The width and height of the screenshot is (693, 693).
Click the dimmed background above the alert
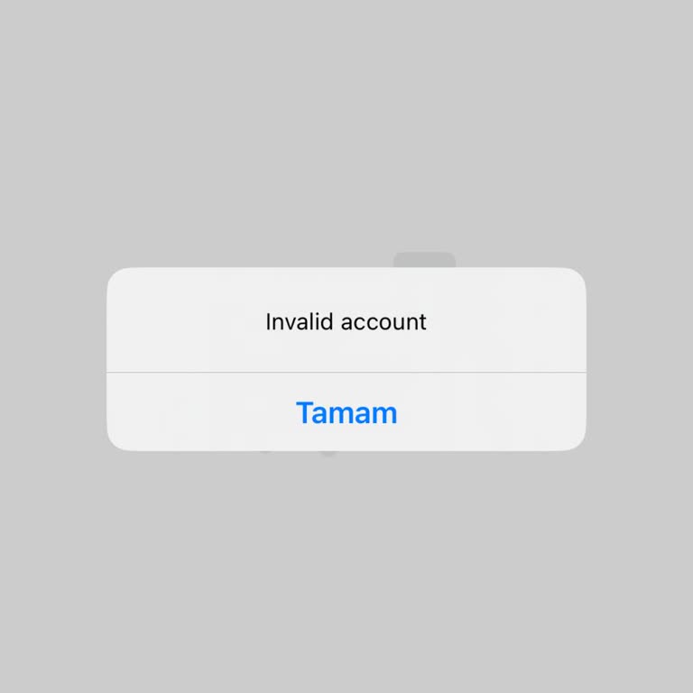[x=346, y=133]
